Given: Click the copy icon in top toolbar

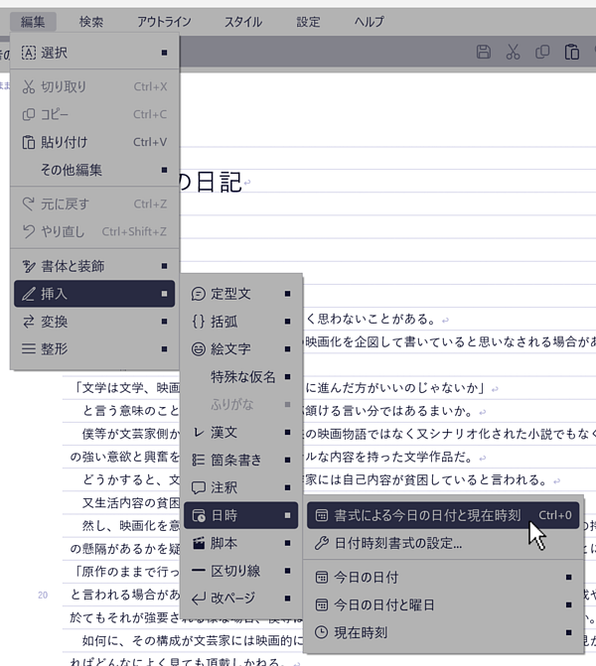Looking at the screenshot, I should pyautogui.click(x=542, y=53).
